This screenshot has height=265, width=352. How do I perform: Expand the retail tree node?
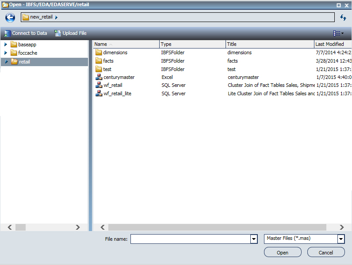click(7, 62)
